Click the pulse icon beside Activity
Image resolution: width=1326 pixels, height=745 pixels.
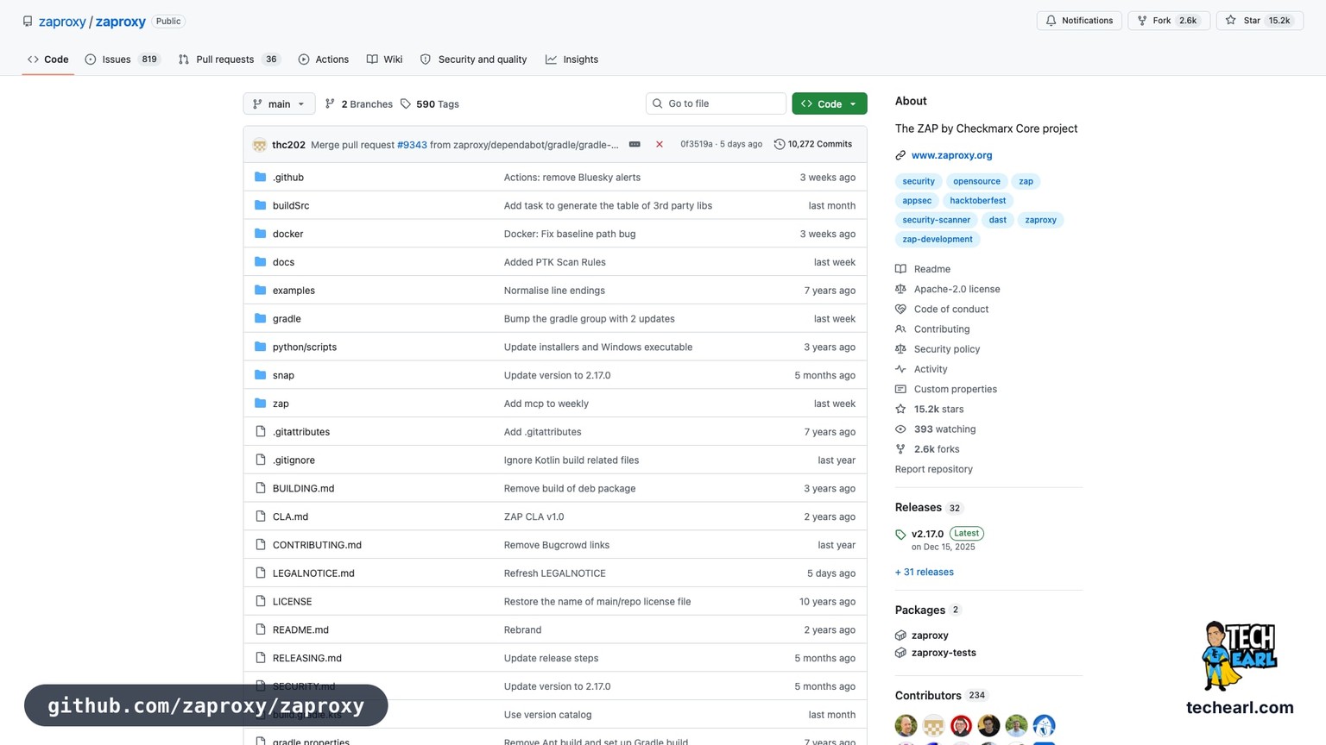pyautogui.click(x=900, y=369)
